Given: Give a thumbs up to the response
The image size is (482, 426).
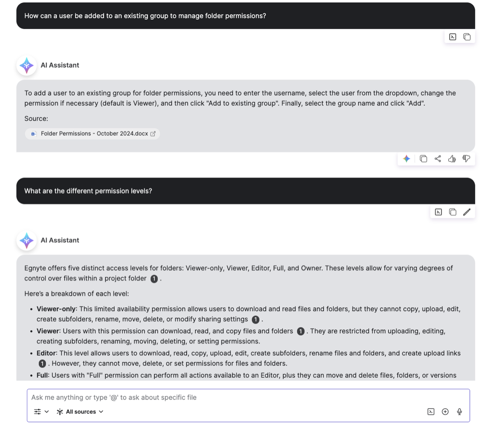Looking at the screenshot, I should pos(452,158).
